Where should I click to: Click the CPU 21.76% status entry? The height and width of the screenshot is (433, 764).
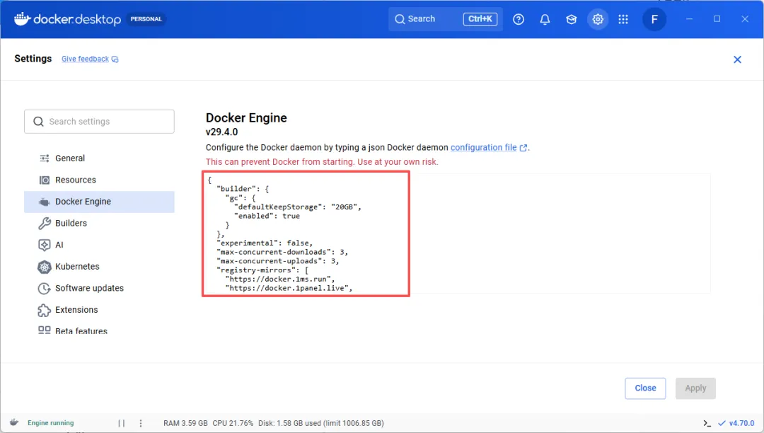[233, 423]
